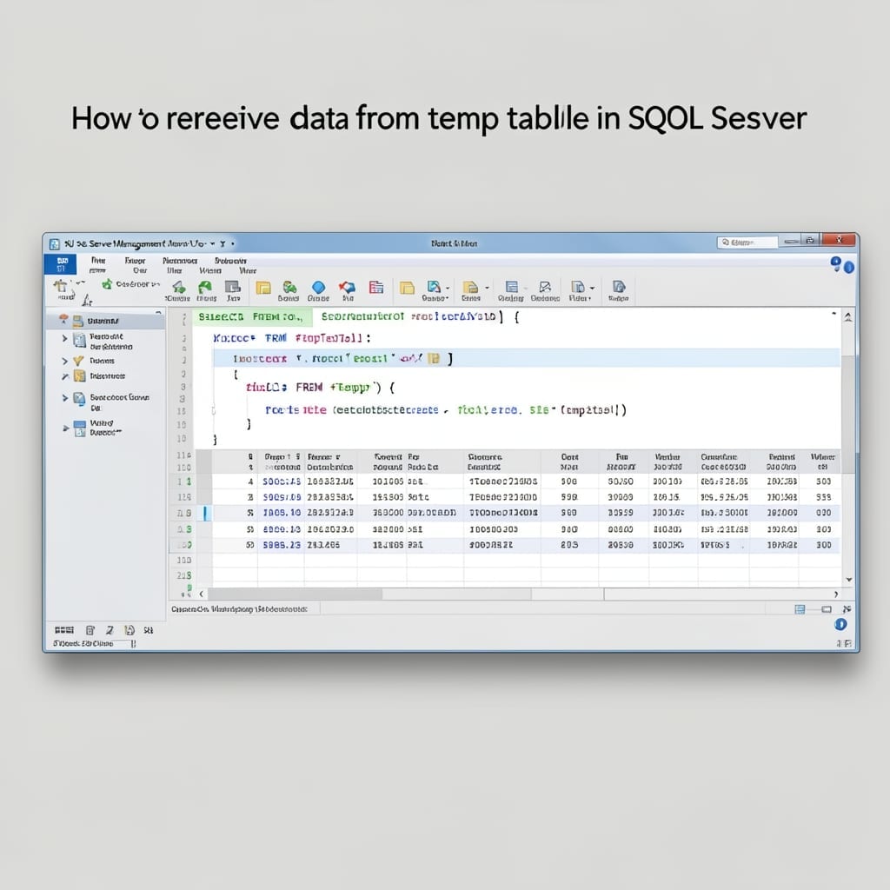Click the pencil edit toolbar icon

(x=545, y=287)
